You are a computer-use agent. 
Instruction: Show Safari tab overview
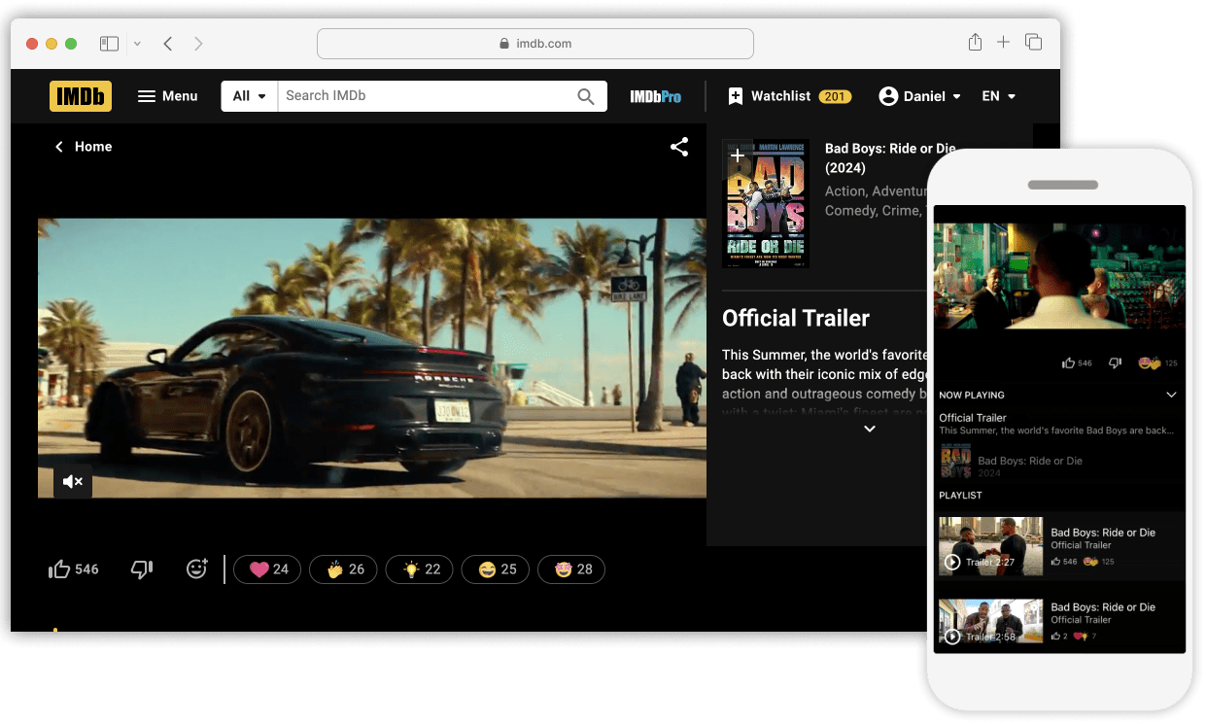click(1034, 43)
